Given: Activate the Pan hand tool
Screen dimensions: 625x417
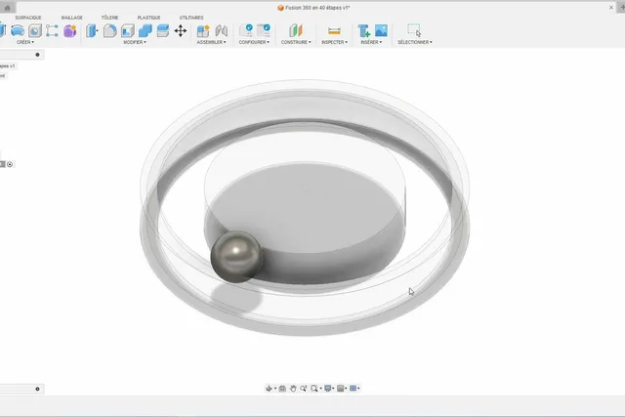Looking at the screenshot, I should [x=293, y=389].
